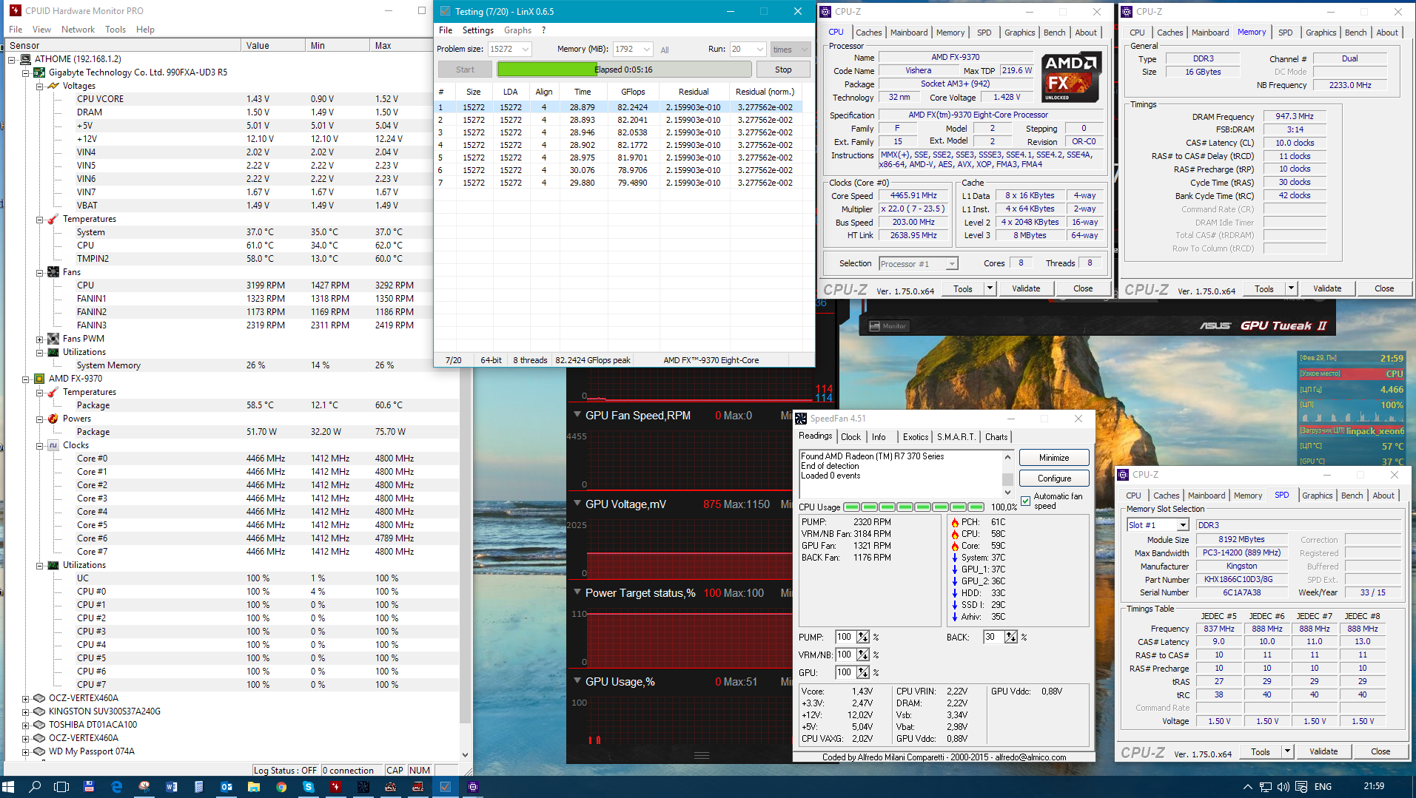The width and height of the screenshot is (1416, 798).
Task: Open the Network menu in HWMonitor
Action: pos(78,30)
